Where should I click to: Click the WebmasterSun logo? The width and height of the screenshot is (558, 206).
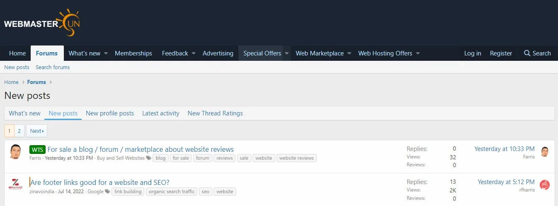click(42, 23)
